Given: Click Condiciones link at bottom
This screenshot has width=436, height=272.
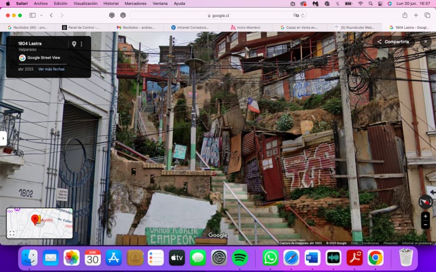Looking at the screenshot, I should click(371, 243).
